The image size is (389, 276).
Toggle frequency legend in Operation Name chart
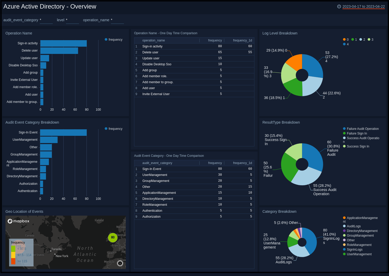click(x=114, y=40)
